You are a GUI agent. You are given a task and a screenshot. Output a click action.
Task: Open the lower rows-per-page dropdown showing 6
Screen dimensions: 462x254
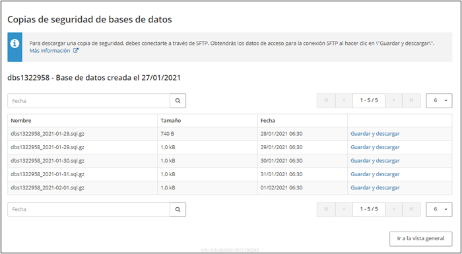(439, 210)
